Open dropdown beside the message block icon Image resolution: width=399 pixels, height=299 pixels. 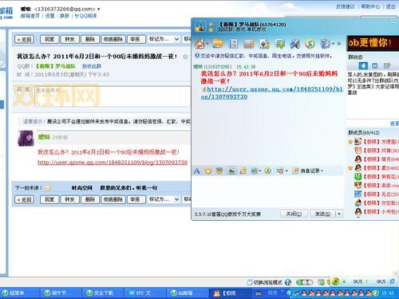(286, 171)
